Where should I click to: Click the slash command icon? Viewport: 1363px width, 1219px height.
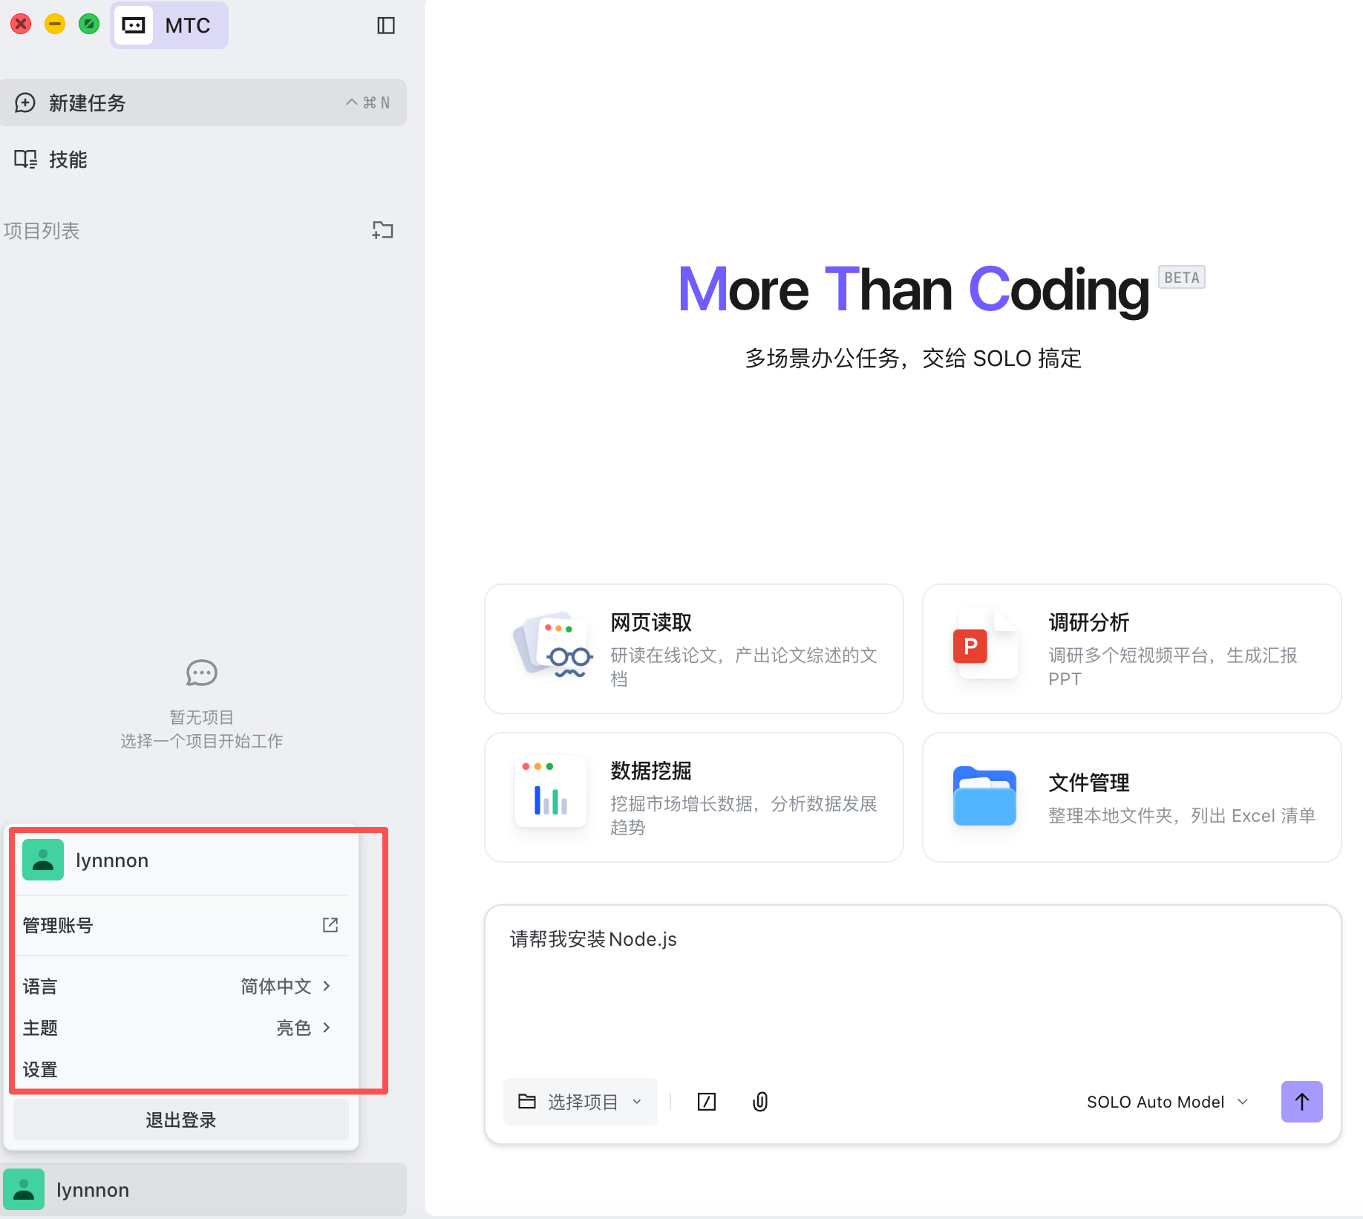click(x=706, y=1102)
